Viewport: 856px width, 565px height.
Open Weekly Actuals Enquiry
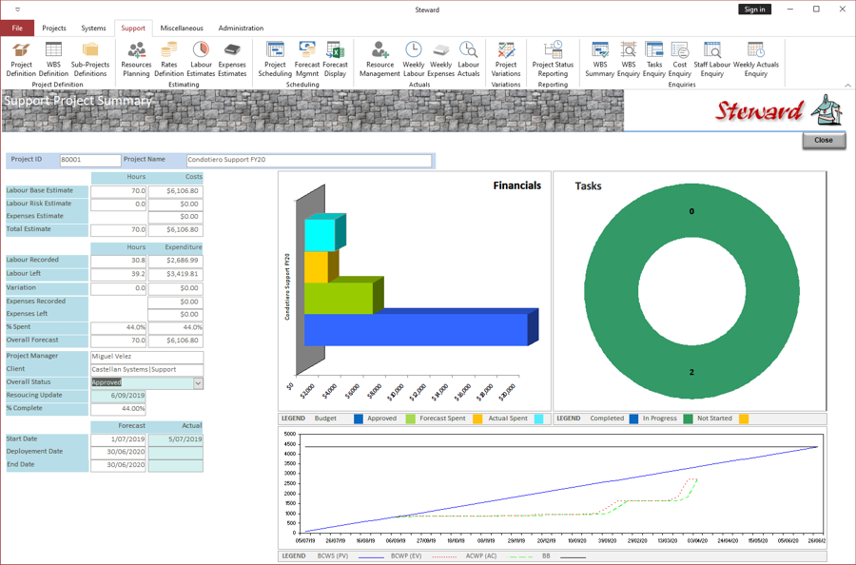(755, 60)
